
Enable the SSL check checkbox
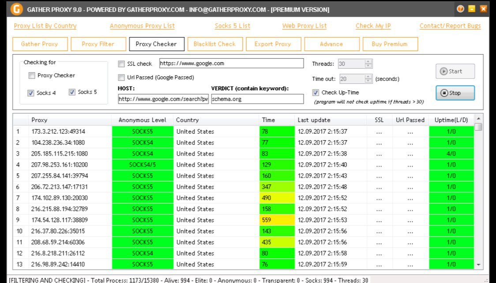pos(121,64)
